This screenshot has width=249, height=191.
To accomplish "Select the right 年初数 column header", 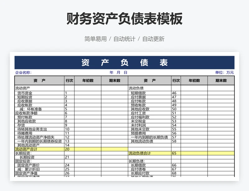I will [194, 81].
